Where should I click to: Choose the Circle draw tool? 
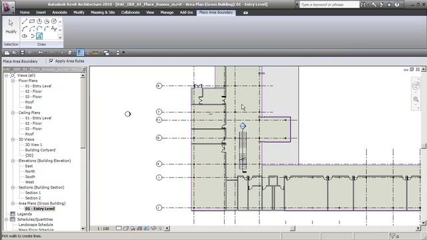[54, 21]
